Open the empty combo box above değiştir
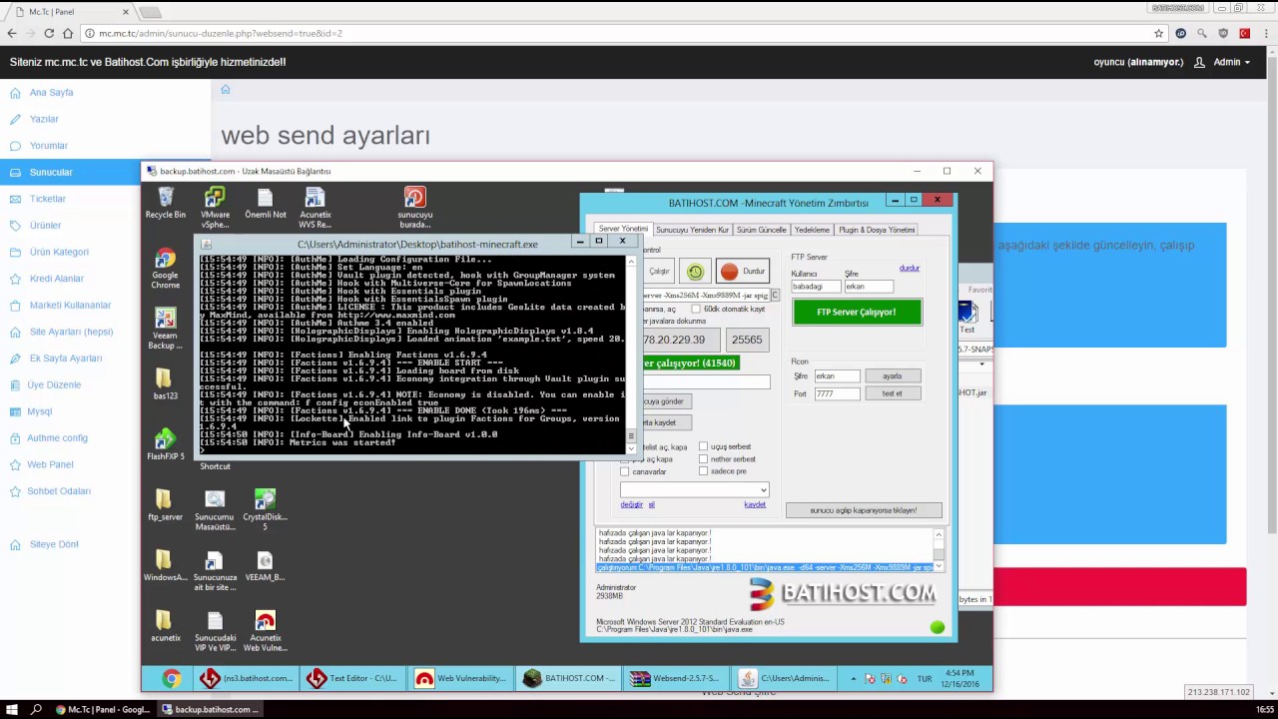The image size is (1278, 719). click(694, 490)
